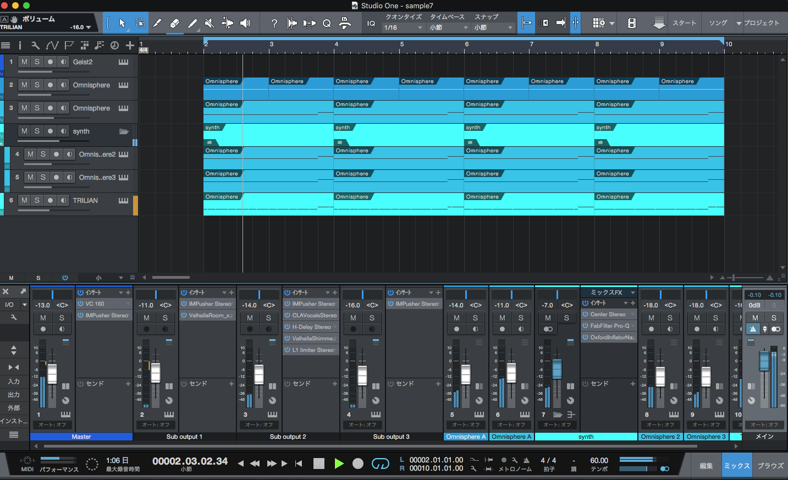Screen dimensions: 788x480
Task: Adjust the main output fader
Action: [764, 361]
